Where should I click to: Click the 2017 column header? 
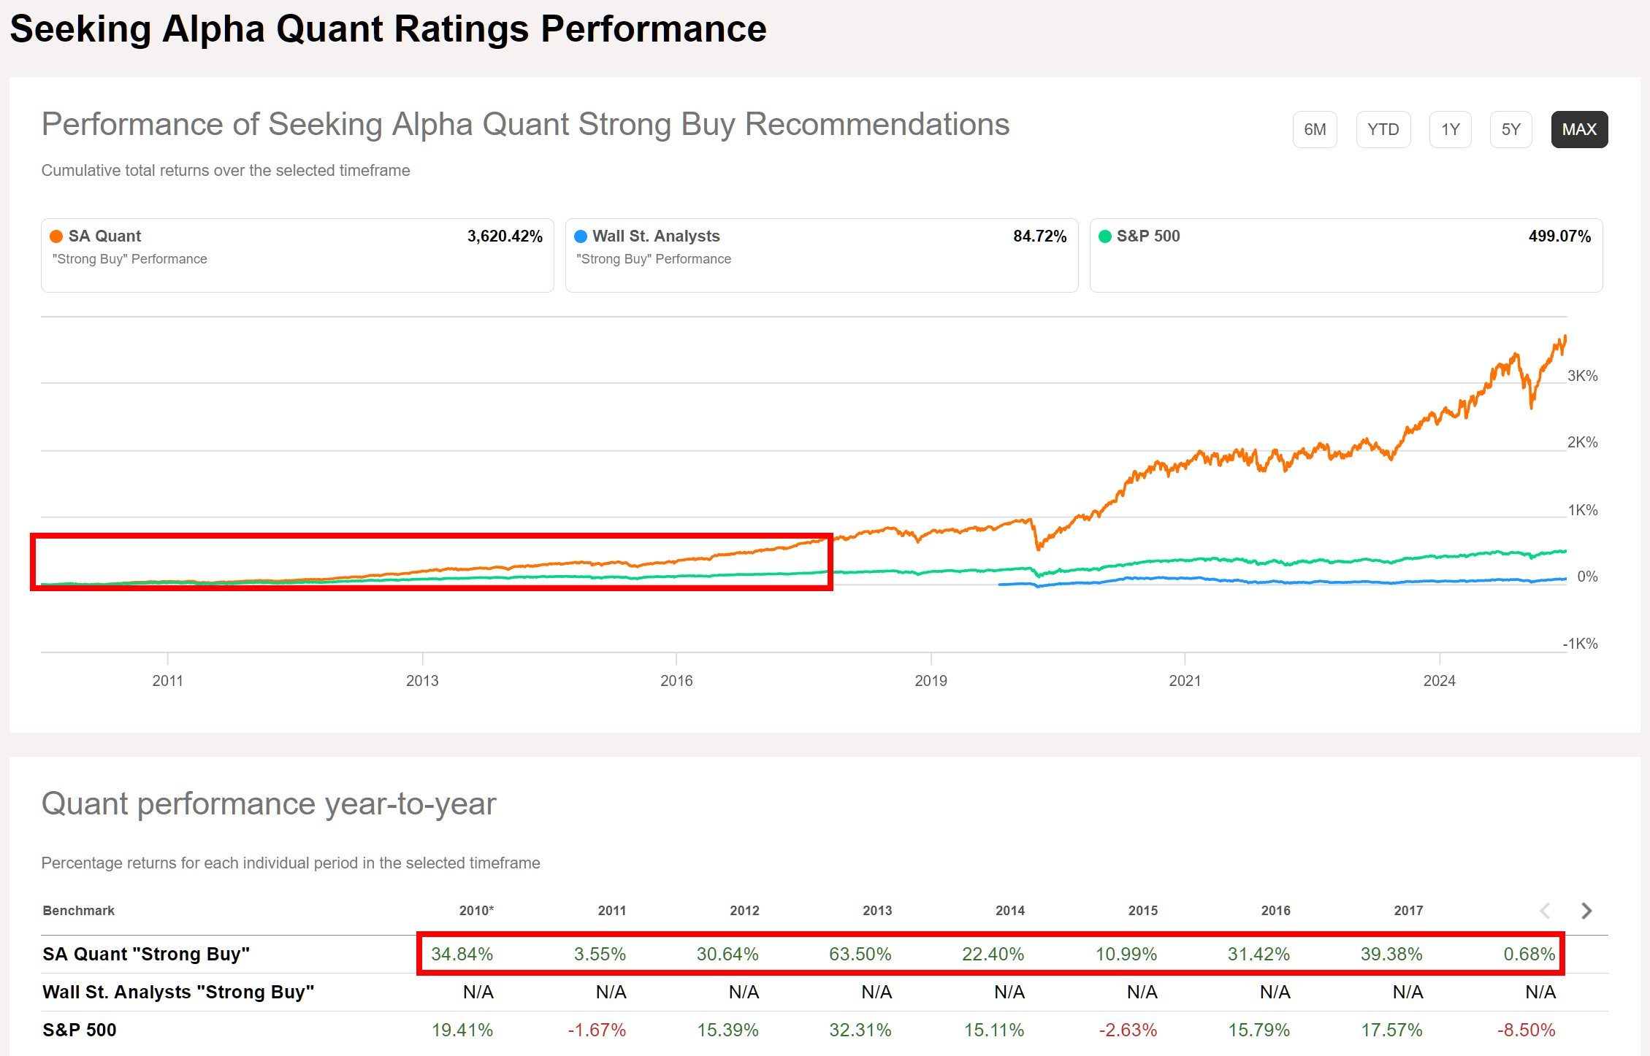[1408, 911]
